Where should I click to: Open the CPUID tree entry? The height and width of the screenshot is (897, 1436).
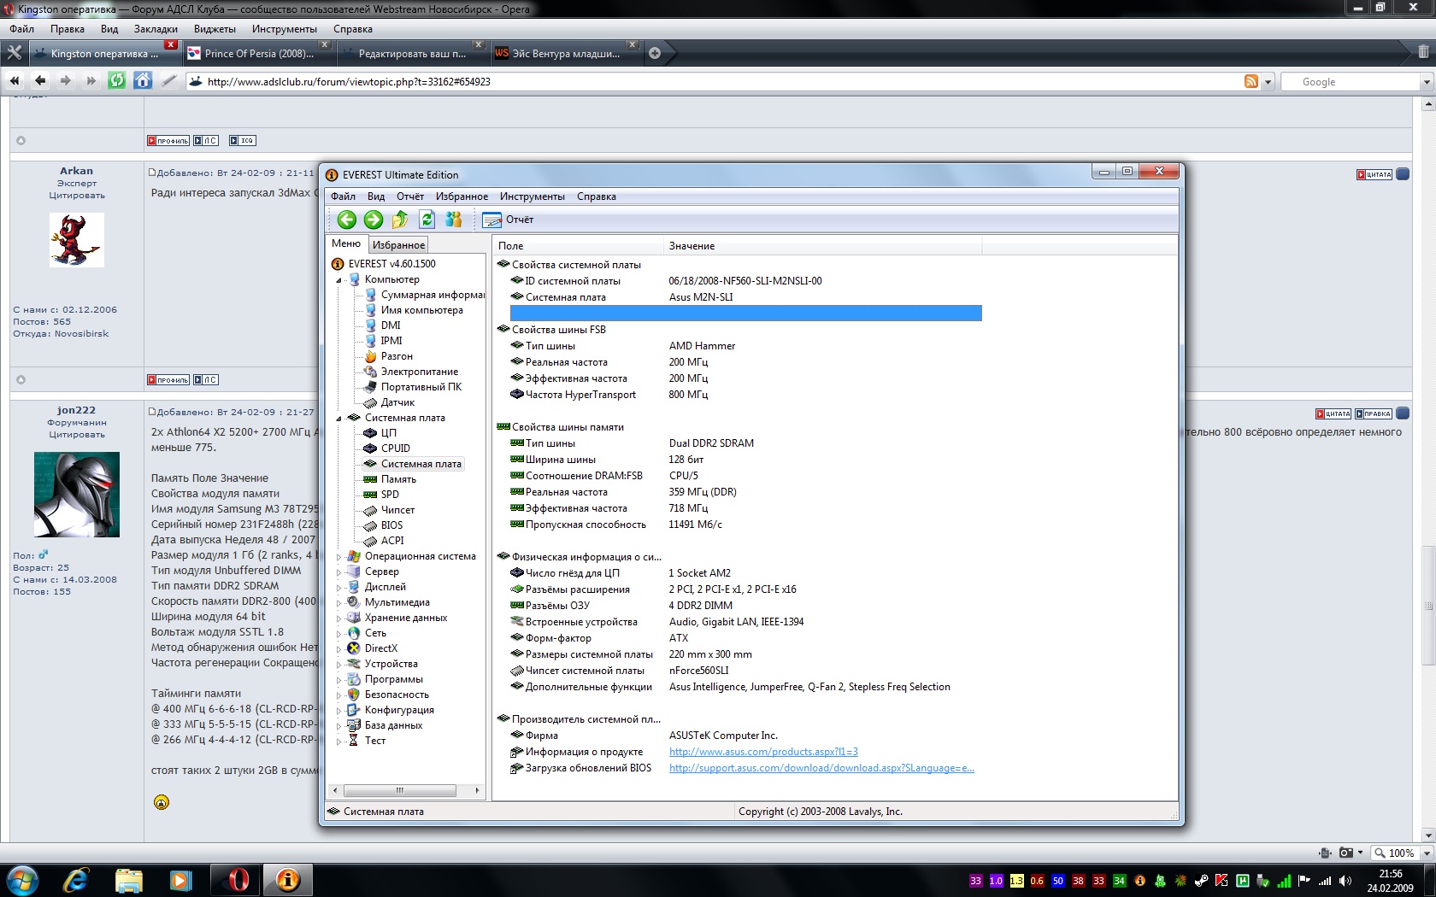pyautogui.click(x=395, y=448)
